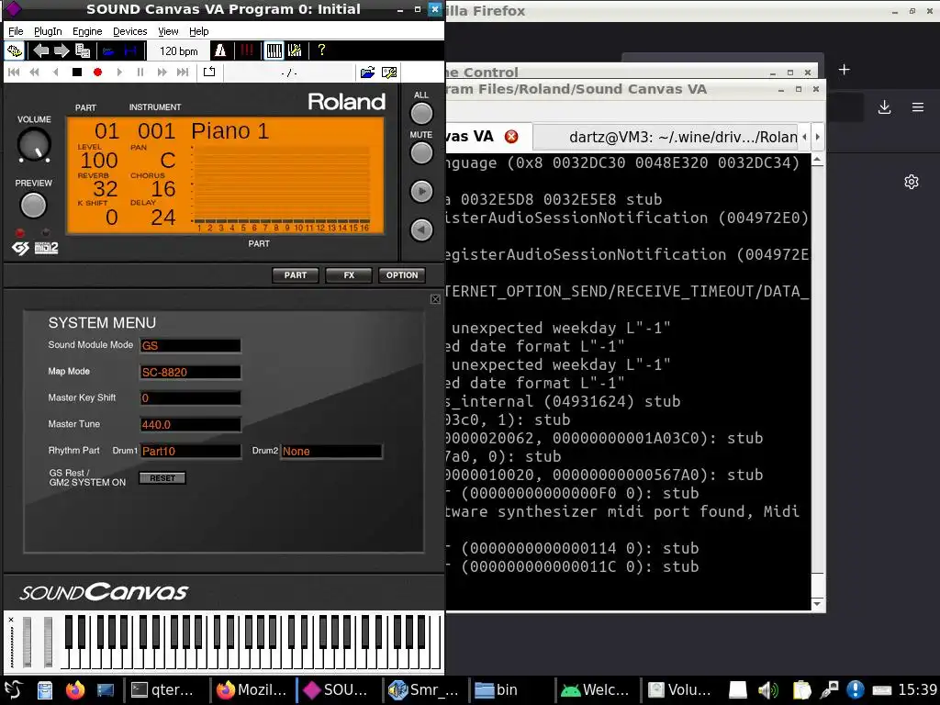Click the blue save bank icon
Image resolution: width=940 pixels, height=705 pixels.
130,51
